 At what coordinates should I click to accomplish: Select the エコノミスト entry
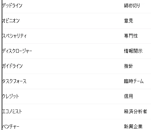tap(12, 112)
